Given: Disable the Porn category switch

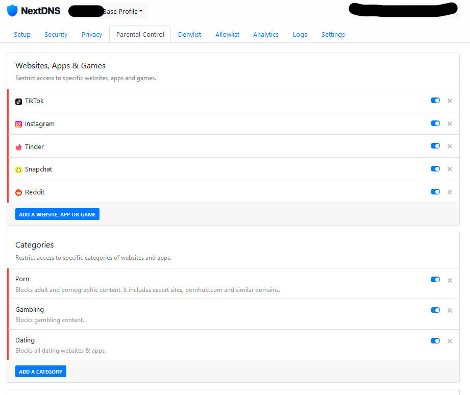Looking at the screenshot, I should click(x=435, y=279).
